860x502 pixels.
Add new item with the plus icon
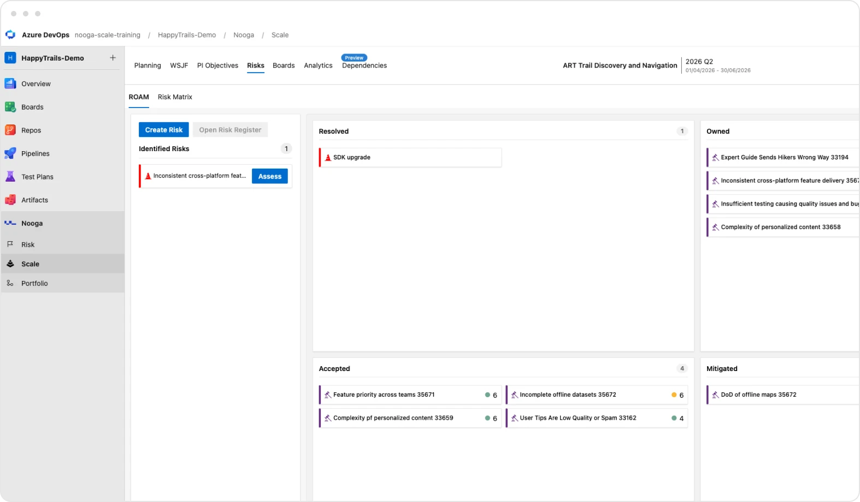[x=113, y=58]
